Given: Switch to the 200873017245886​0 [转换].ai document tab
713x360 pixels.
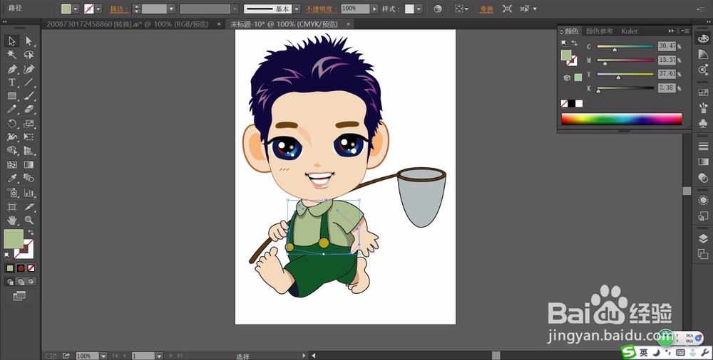Looking at the screenshot, I should [128, 24].
